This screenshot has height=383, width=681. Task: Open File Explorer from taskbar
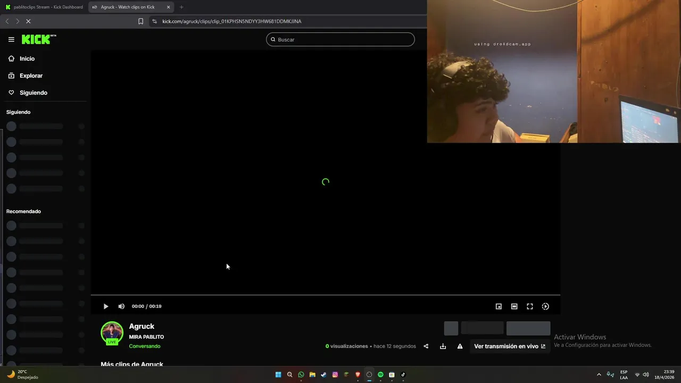(x=312, y=374)
